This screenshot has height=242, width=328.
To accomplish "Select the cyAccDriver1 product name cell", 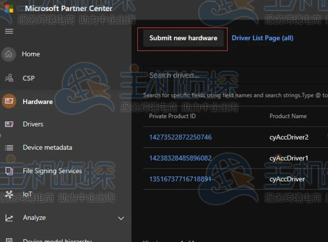I will point(289,158).
